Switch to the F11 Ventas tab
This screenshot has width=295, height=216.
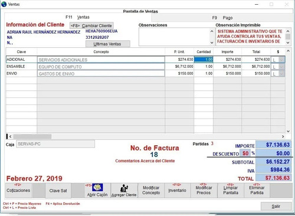[x=77, y=17]
